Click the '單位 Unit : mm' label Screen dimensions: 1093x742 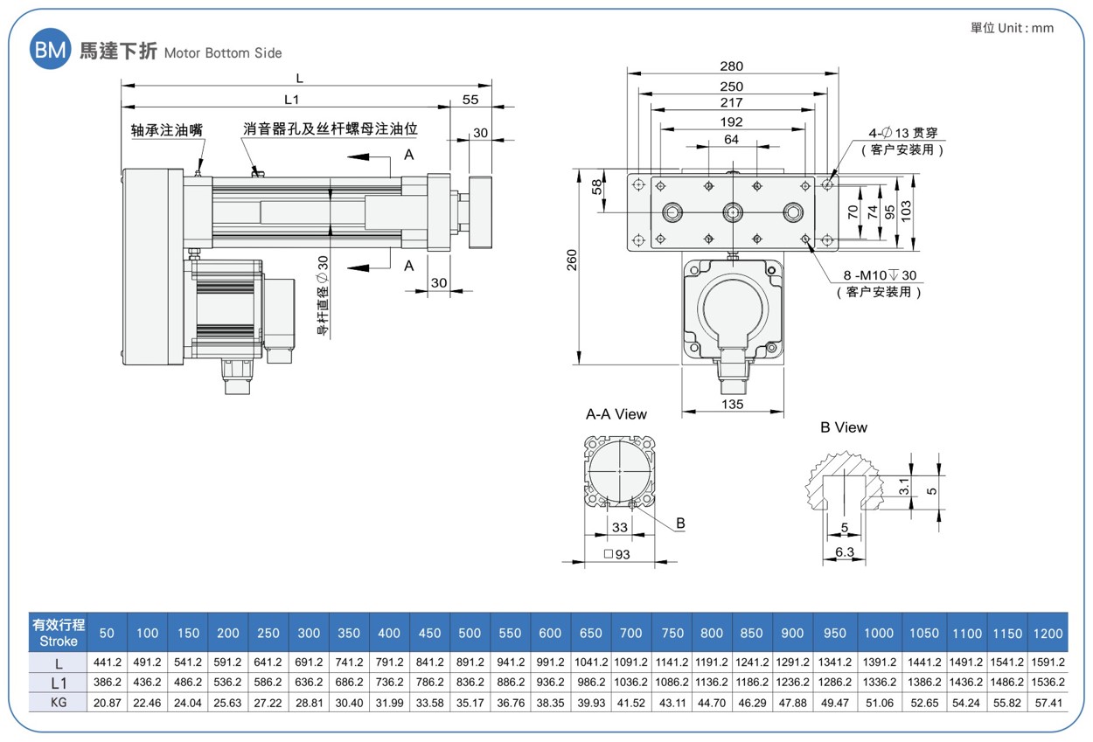tap(1012, 28)
